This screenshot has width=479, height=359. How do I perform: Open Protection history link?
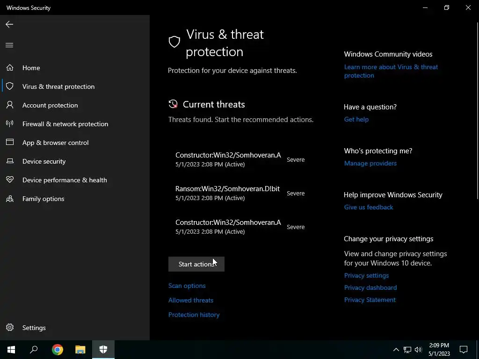click(x=194, y=315)
